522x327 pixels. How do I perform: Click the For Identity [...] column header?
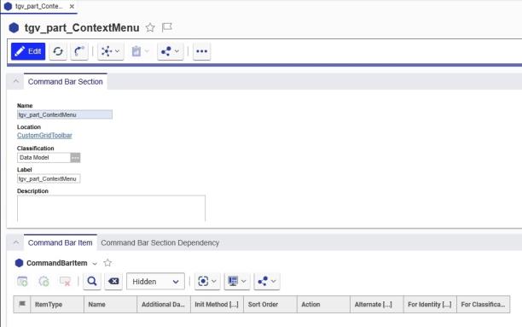pyautogui.click(x=430, y=304)
